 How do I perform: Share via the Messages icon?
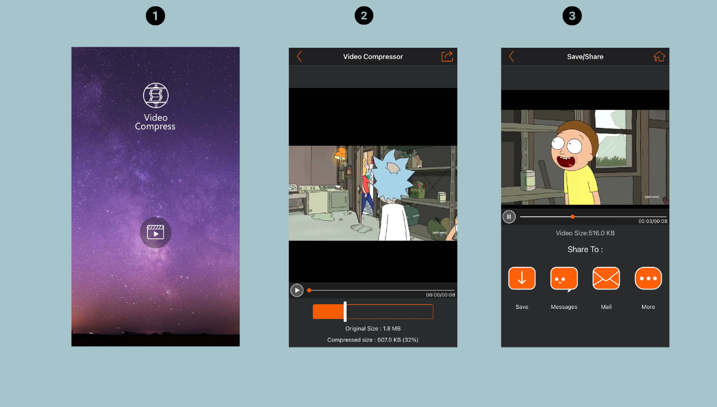coord(564,279)
